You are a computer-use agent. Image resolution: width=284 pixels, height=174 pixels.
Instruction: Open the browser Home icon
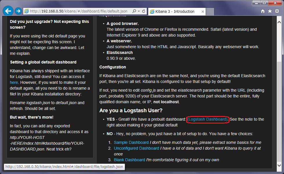263,11
